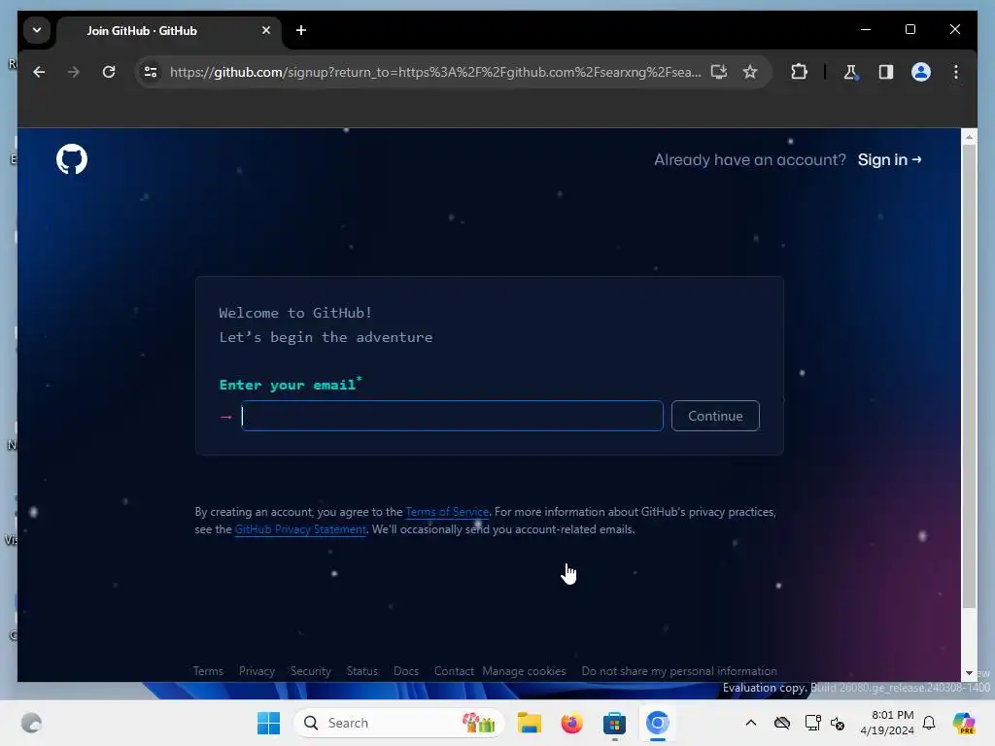The image size is (995, 746).
Task: Open Copilot preview icon on taskbar
Action: (x=963, y=723)
